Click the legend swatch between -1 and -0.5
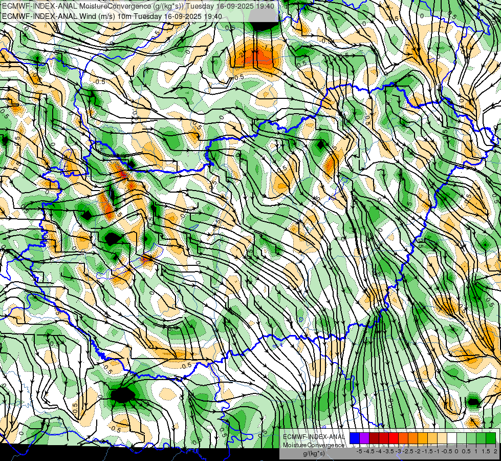 click(442, 438)
